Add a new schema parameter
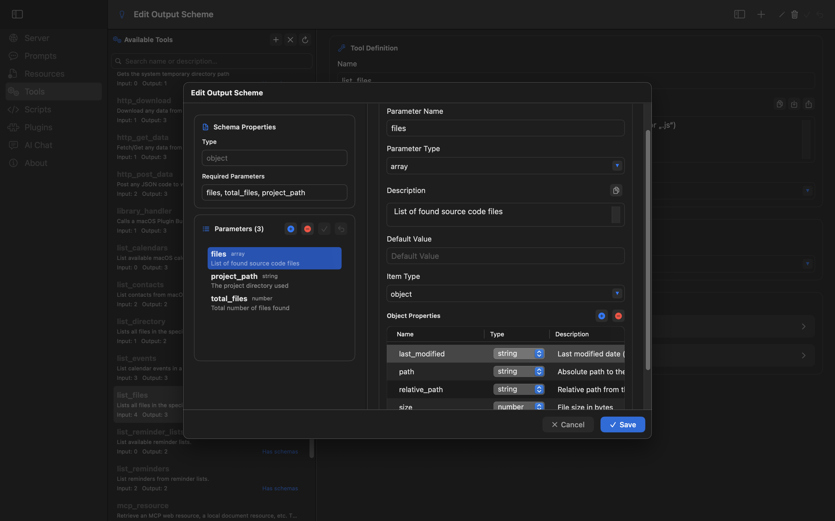This screenshot has width=835, height=521. [x=291, y=229]
